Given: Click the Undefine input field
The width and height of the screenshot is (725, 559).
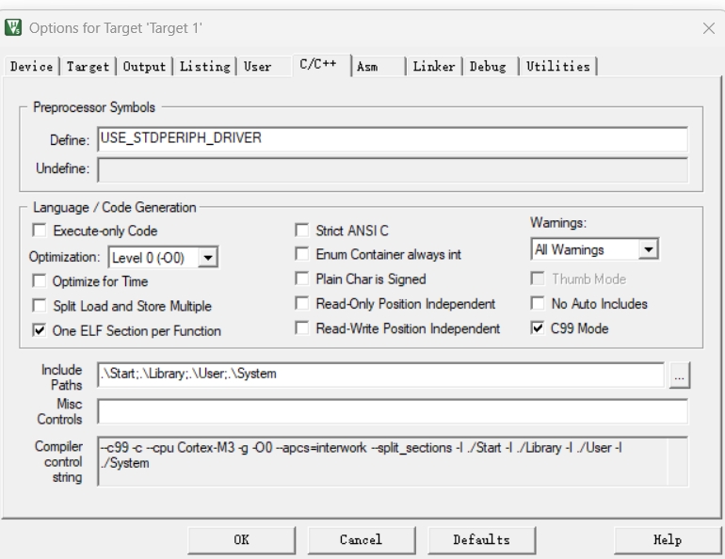Looking at the screenshot, I should pyautogui.click(x=393, y=169).
